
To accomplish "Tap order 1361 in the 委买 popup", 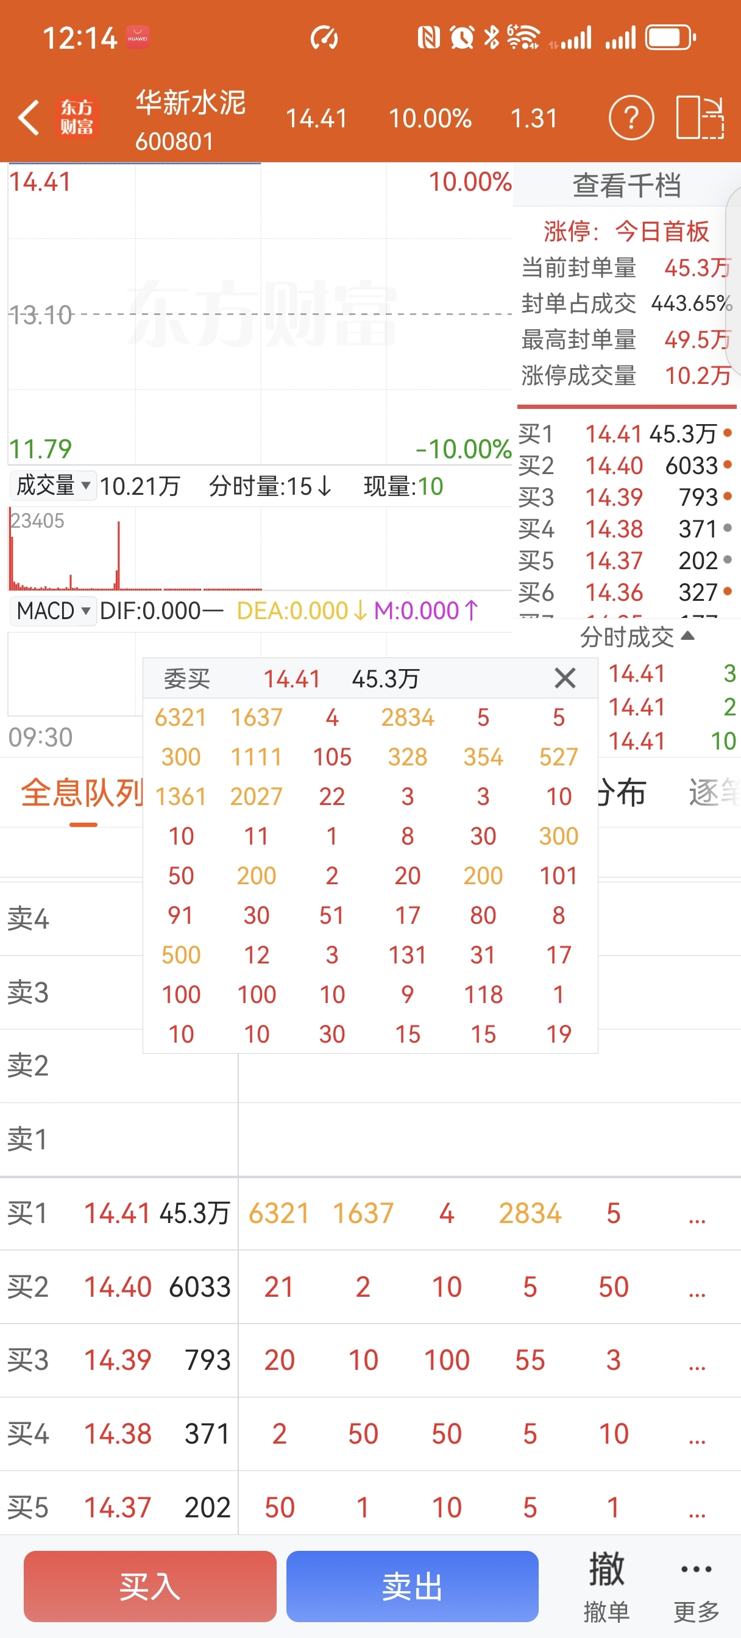I will click(x=180, y=796).
